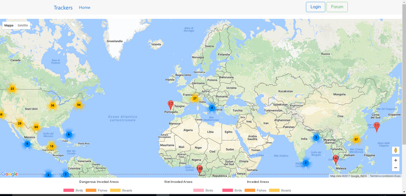Image resolution: width=406 pixels, height=196 pixels.
Task: Open the yellow cluster 65 near Texas
Action: click(36, 127)
